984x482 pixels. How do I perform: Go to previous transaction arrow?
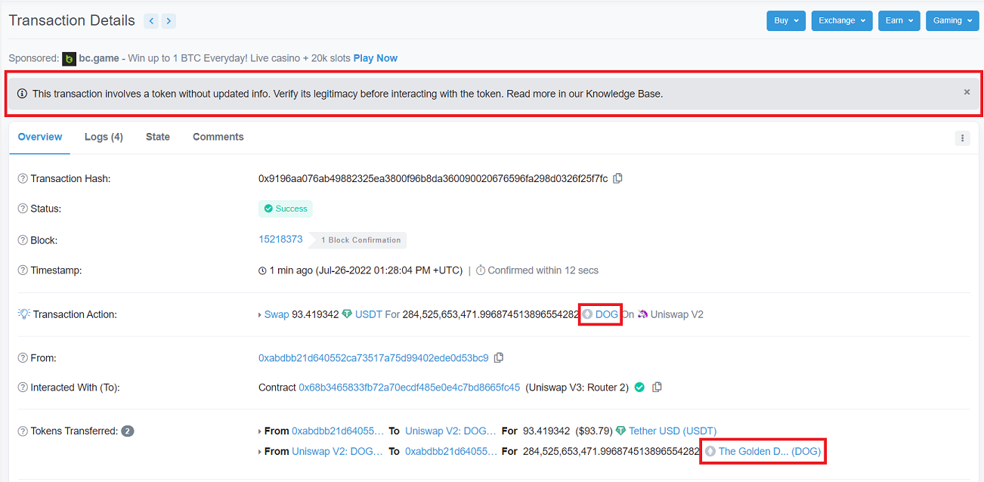pos(151,21)
